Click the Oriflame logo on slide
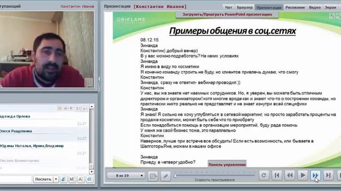The image size is (341, 191). tap(131, 20)
